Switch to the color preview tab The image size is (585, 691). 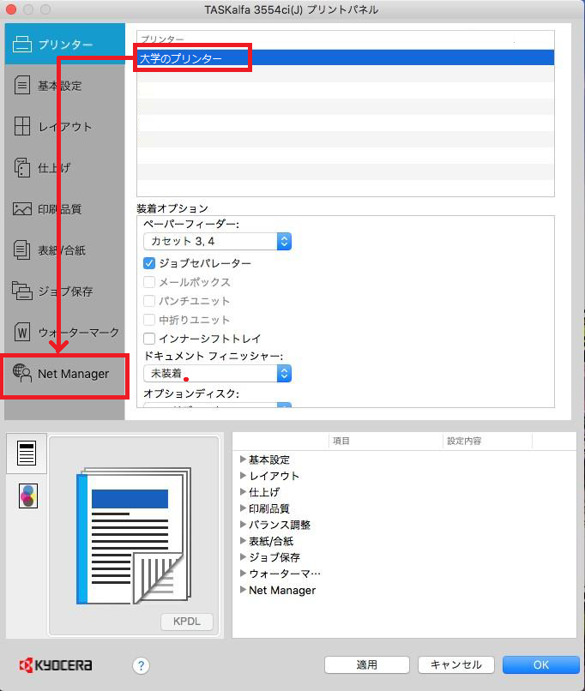(27, 496)
